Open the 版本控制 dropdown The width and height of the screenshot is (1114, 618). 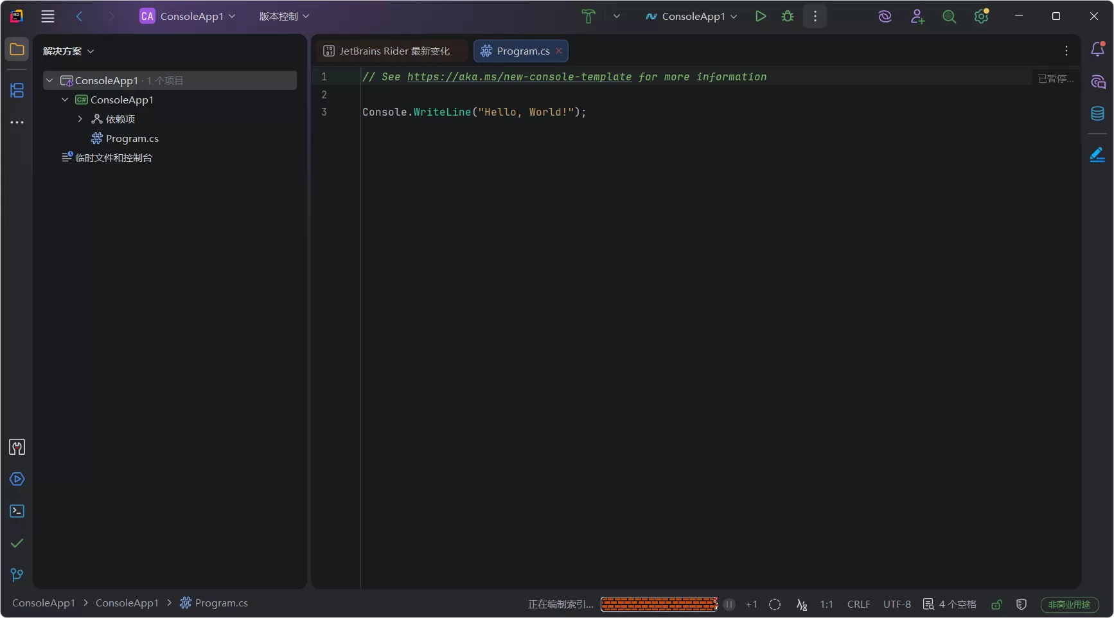[283, 16]
